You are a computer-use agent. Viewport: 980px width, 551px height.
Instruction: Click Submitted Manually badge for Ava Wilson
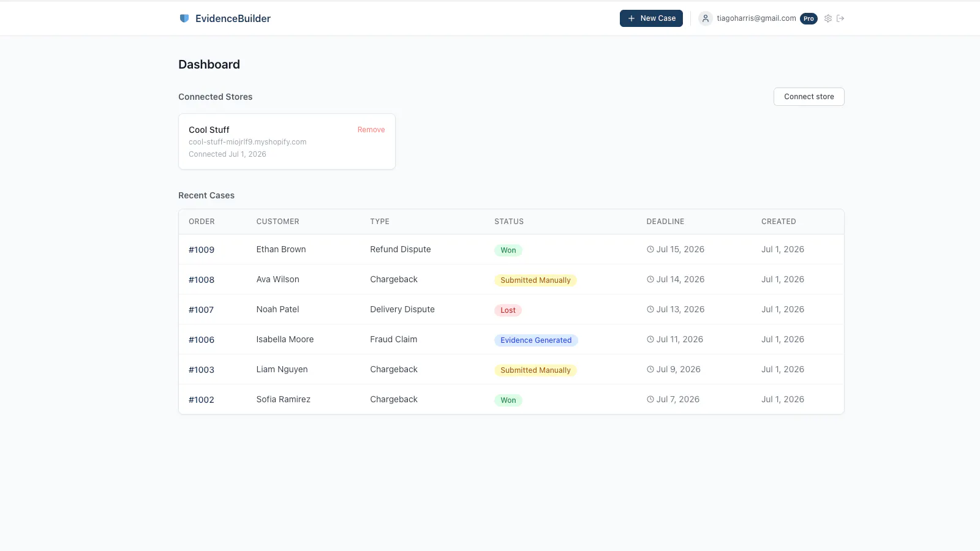[x=535, y=280]
